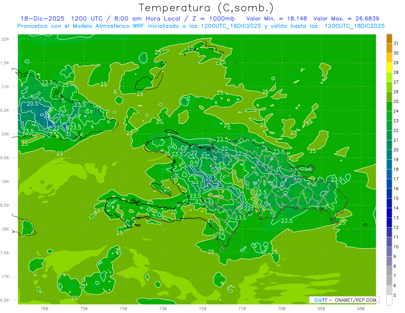Click the 20.5 contour label over Cuba
The image size is (405, 313).
pos(32,104)
